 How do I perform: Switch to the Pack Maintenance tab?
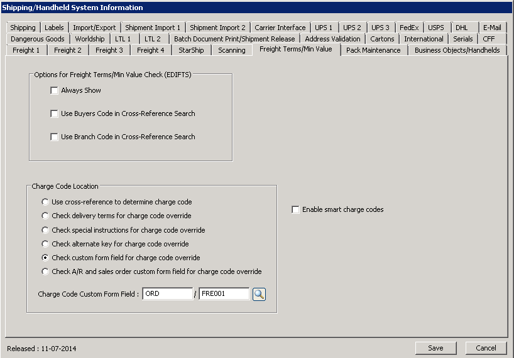pos(373,50)
